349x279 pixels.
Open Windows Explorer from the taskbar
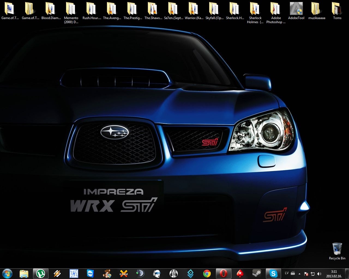click(24, 274)
